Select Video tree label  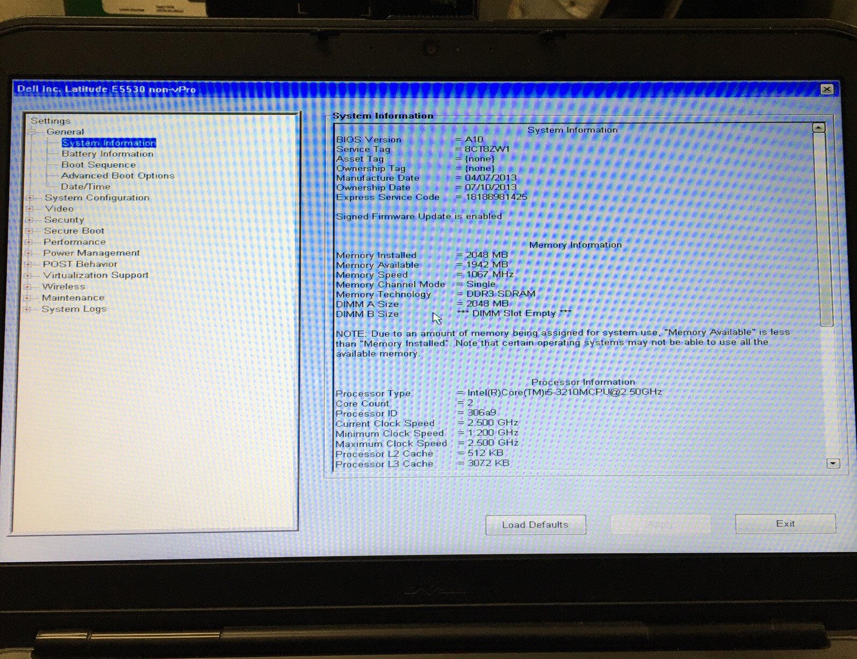[59, 208]
